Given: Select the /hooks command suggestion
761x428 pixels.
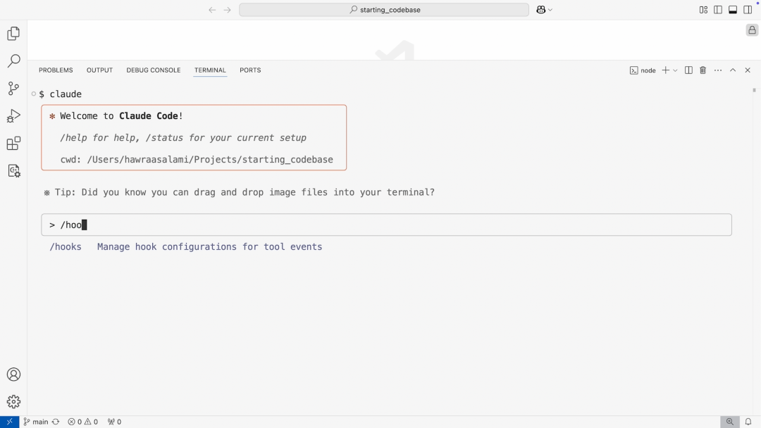Looking at the screenshot, I should (x=66, y=247).
